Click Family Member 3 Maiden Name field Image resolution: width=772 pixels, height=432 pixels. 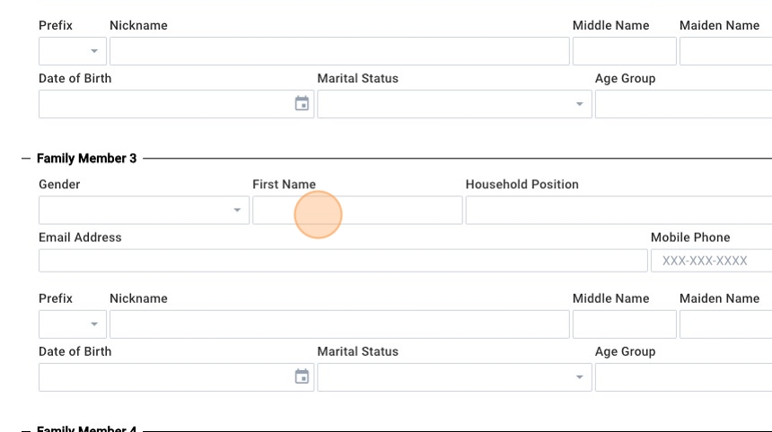(724, 324)
